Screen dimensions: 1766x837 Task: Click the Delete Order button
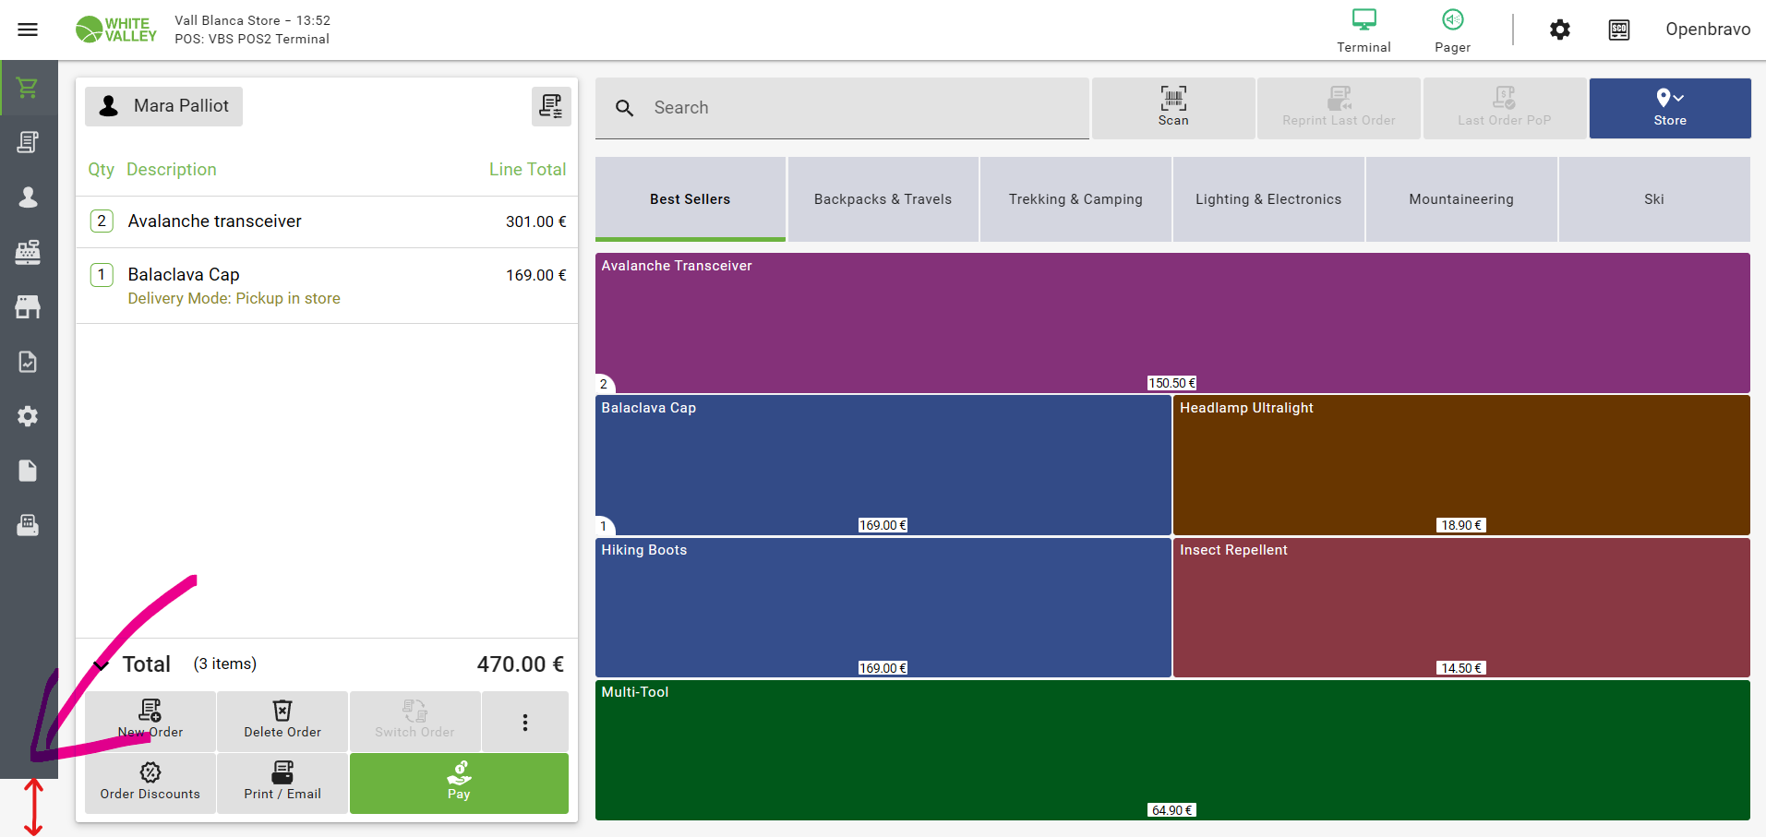[282, 720]
